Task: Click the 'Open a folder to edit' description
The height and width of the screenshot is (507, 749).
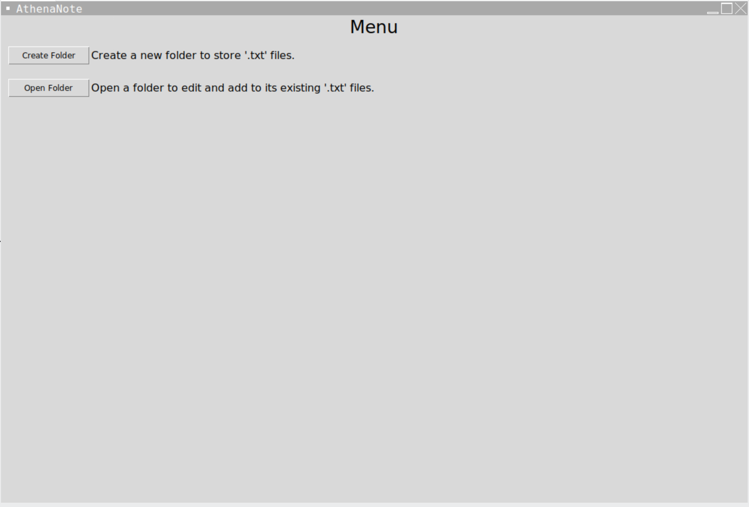Action: click(x=233, y=88)
